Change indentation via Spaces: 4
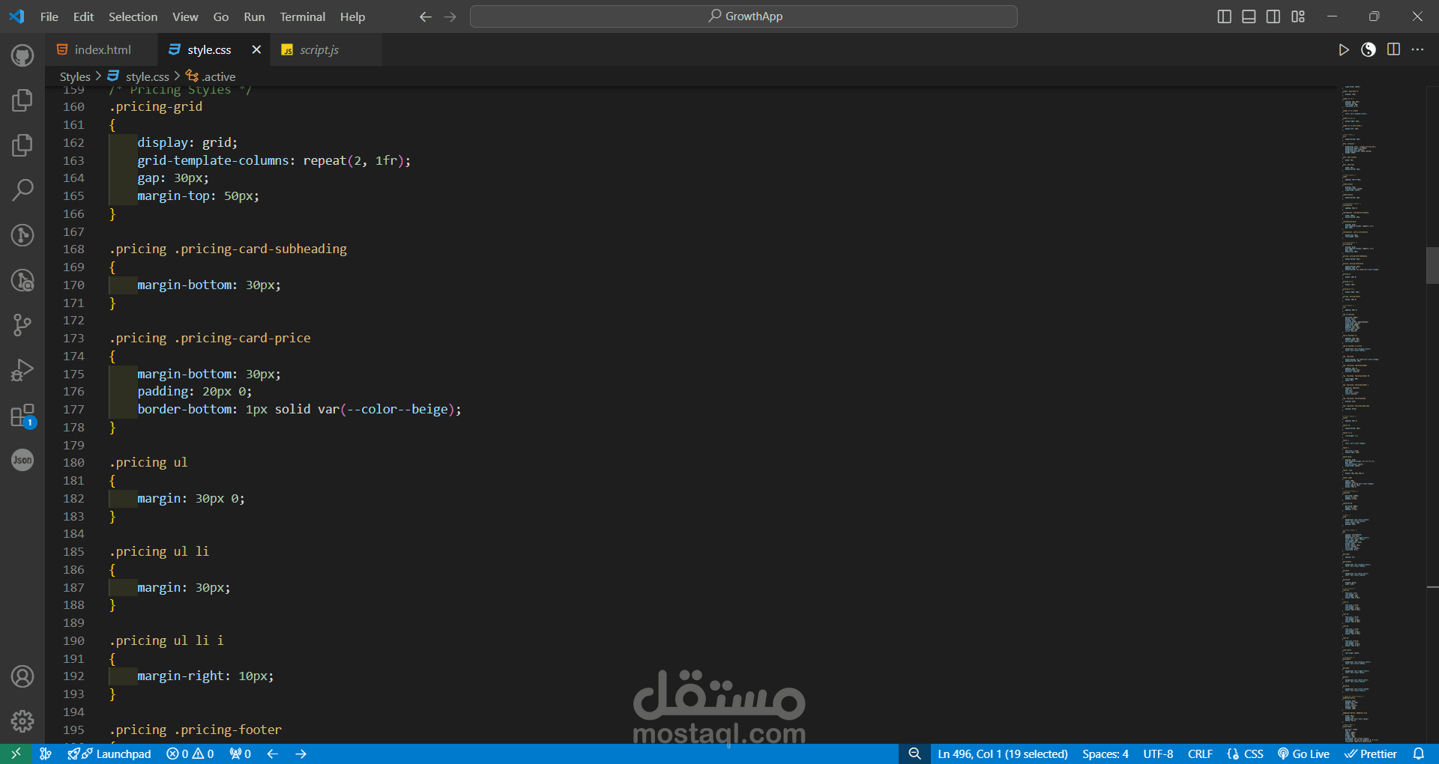The image size is (1439, 764). click(1105, 754)
